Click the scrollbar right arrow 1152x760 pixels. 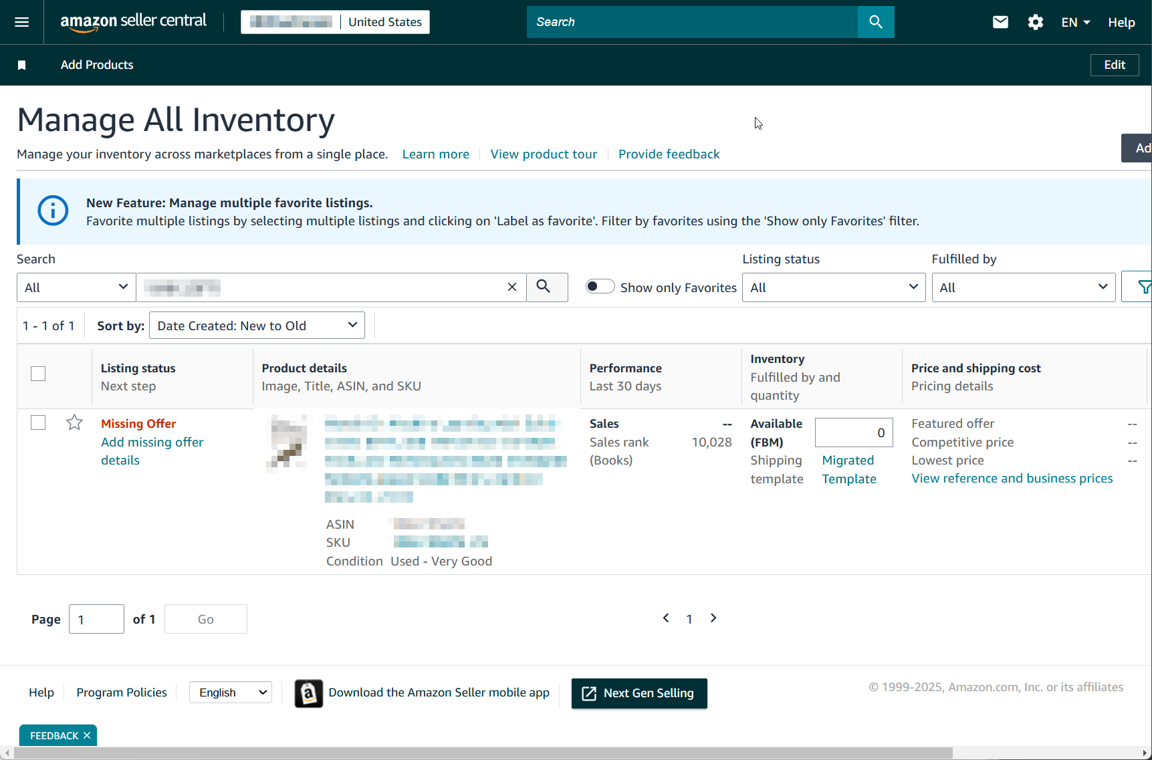coord(1145,753)
